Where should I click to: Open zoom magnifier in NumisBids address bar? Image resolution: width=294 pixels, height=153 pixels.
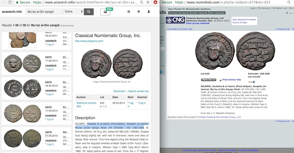tap(289, 2)
